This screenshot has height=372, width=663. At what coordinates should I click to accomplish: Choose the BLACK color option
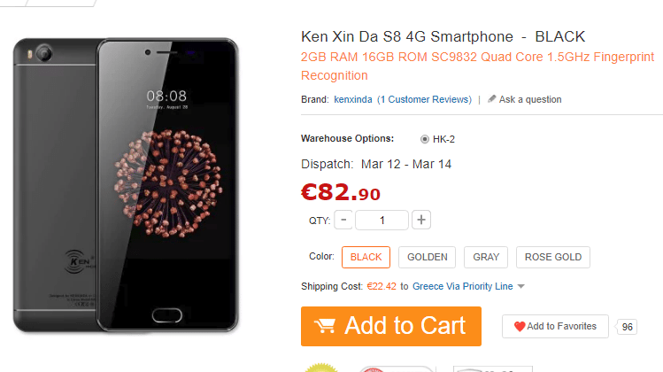coord(366,258)
